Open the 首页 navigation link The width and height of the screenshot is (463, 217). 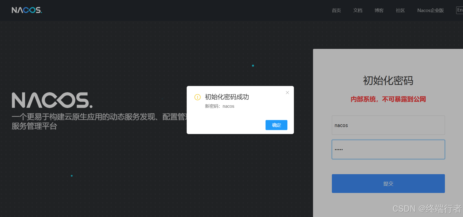336,10
